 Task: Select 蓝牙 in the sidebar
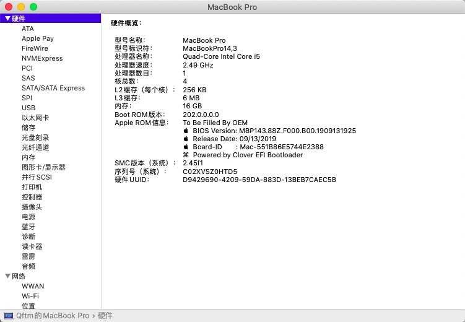(28, 227)
